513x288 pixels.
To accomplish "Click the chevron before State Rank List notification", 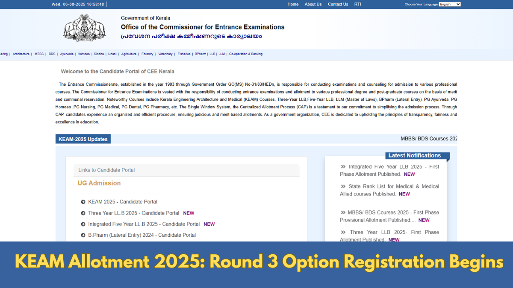I will (x=343, y=186).
